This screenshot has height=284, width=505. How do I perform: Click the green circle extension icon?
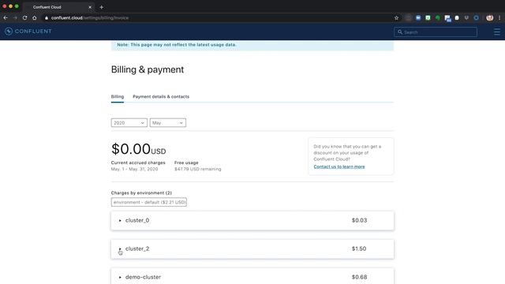pos(438,18)
